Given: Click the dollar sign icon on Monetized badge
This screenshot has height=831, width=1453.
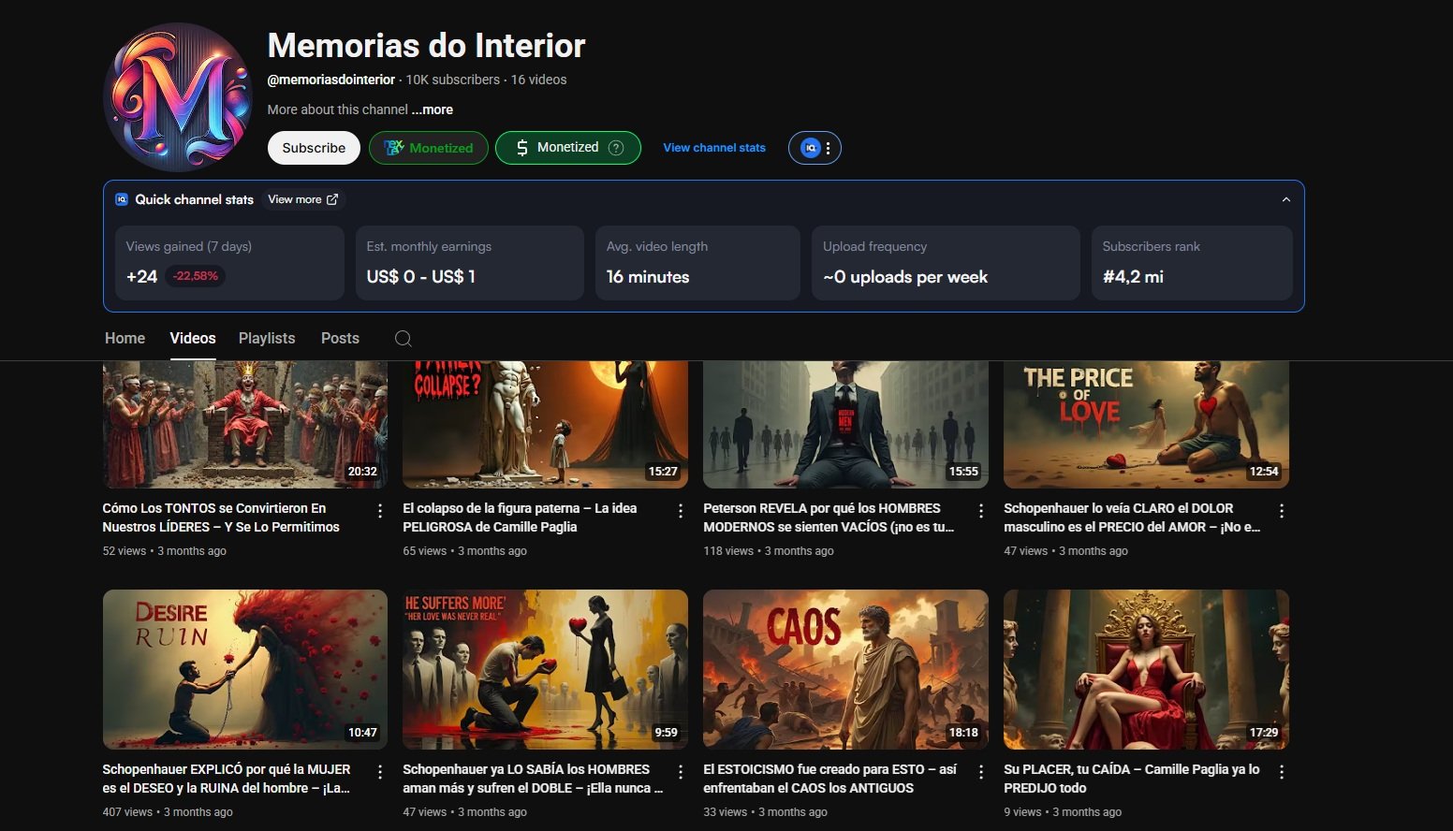Looking at the screenshot, I should click(522, 148).
